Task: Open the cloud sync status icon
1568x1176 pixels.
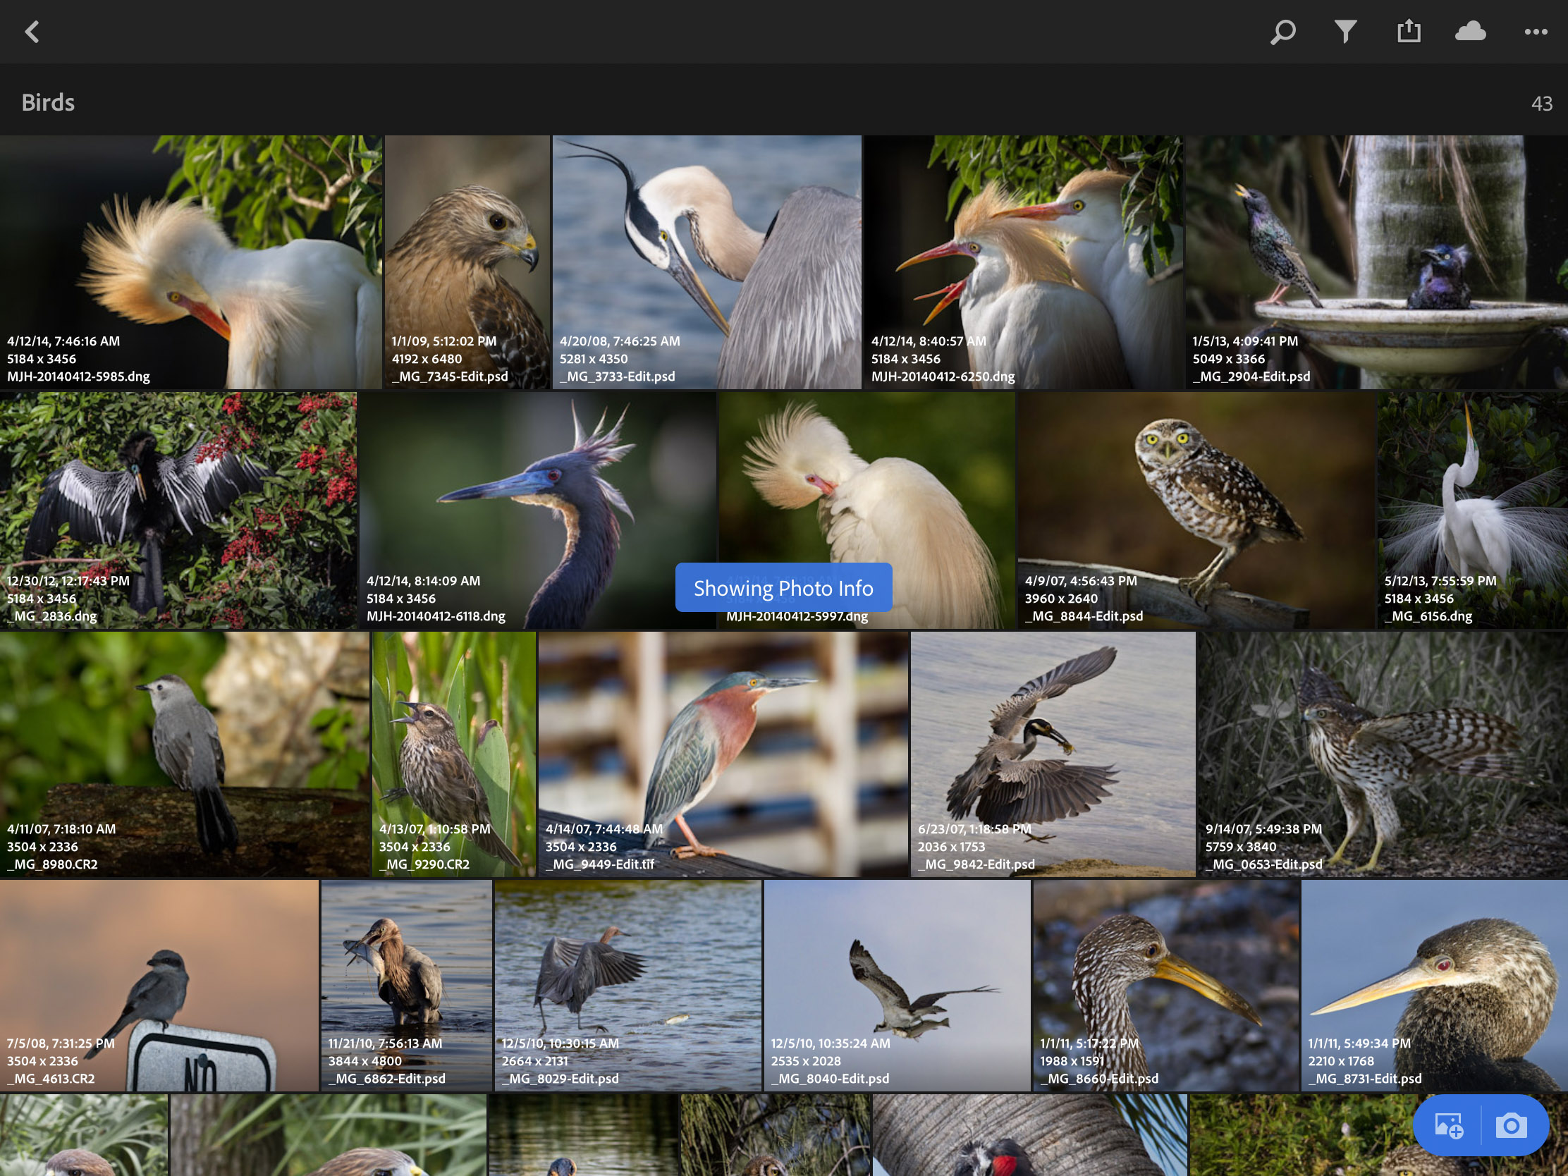Action: (1471, 32)
